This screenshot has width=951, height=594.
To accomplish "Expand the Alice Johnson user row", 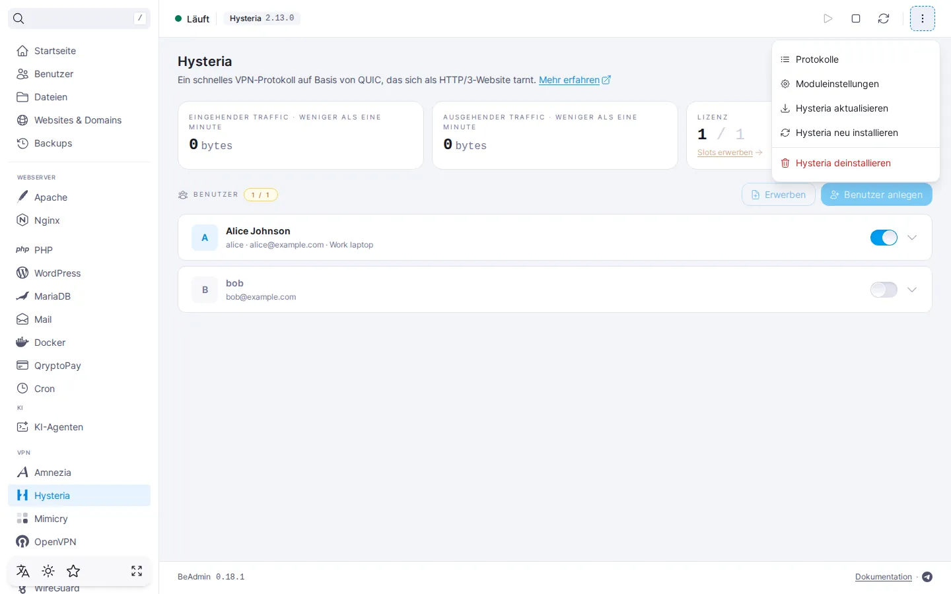I will click(912, 238).
